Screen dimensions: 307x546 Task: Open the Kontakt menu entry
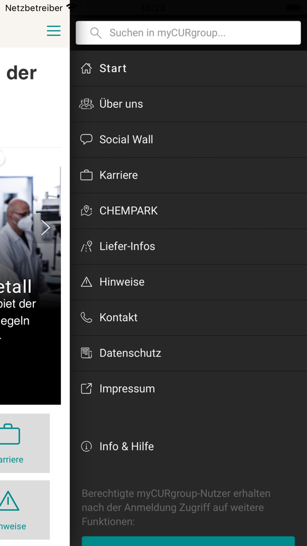pos(188,317)
